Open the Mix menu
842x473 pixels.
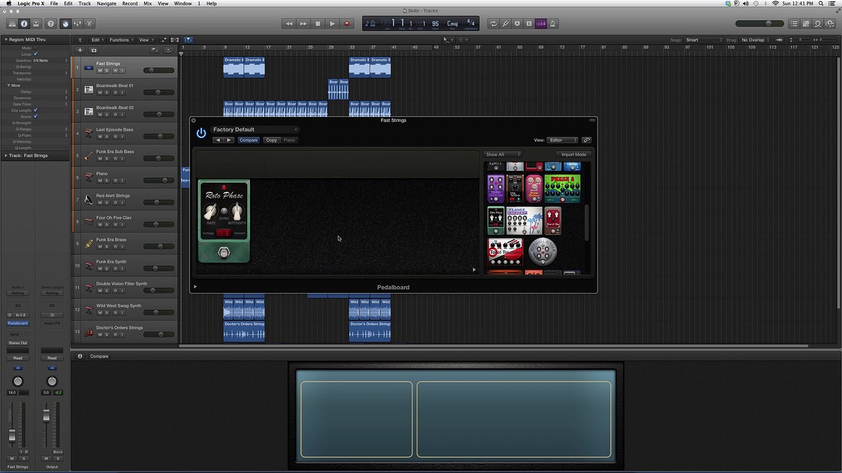[147, 3]
